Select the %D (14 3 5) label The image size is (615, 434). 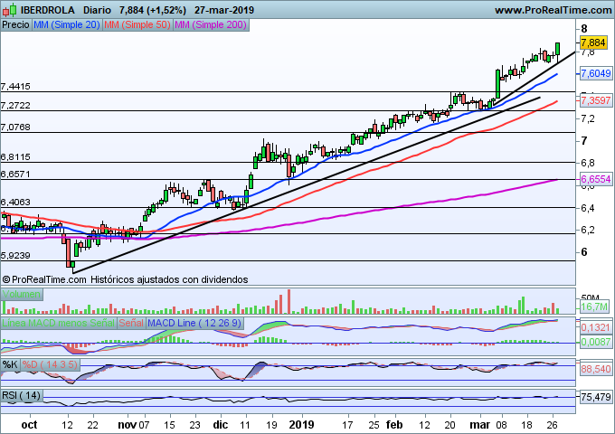click(x=50, y=364)
